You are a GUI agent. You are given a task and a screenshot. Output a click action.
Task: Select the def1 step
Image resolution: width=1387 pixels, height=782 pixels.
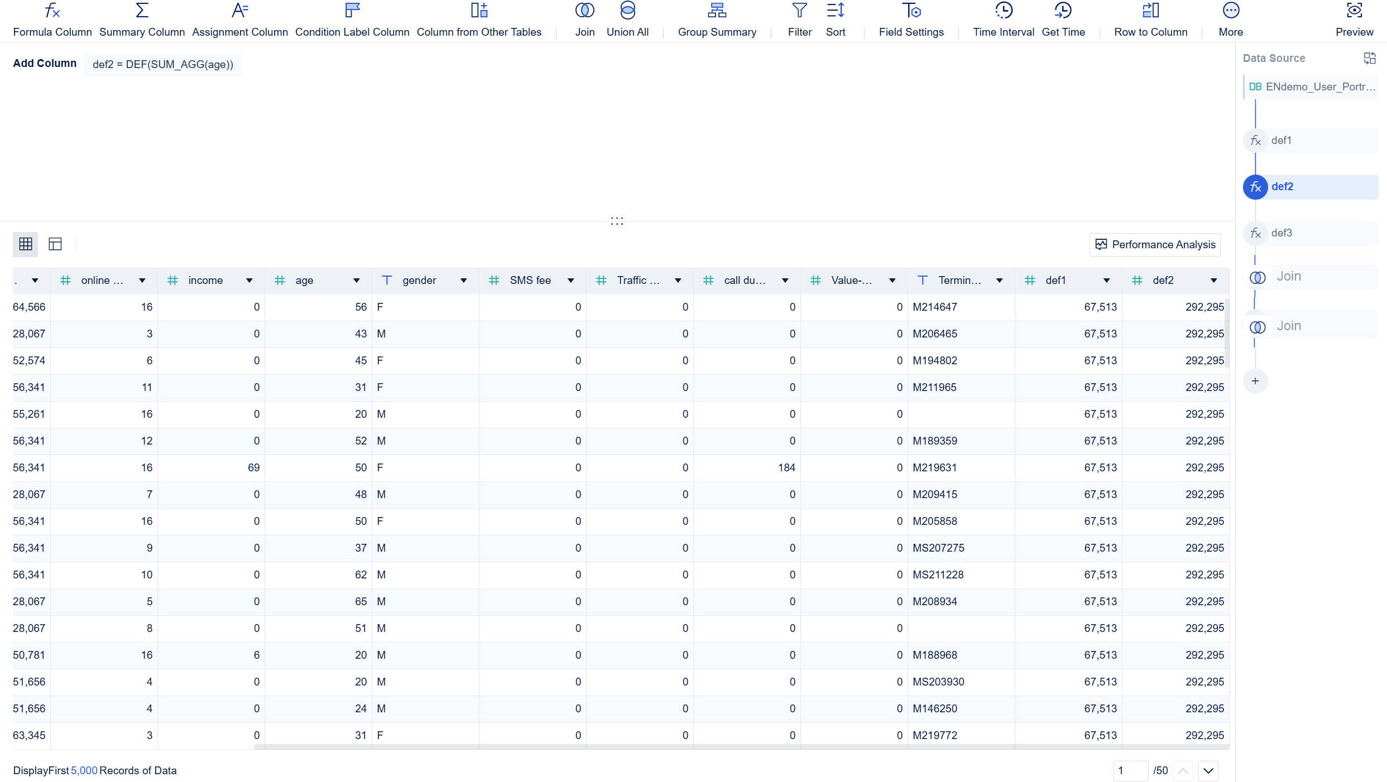tap(1311, 141)
